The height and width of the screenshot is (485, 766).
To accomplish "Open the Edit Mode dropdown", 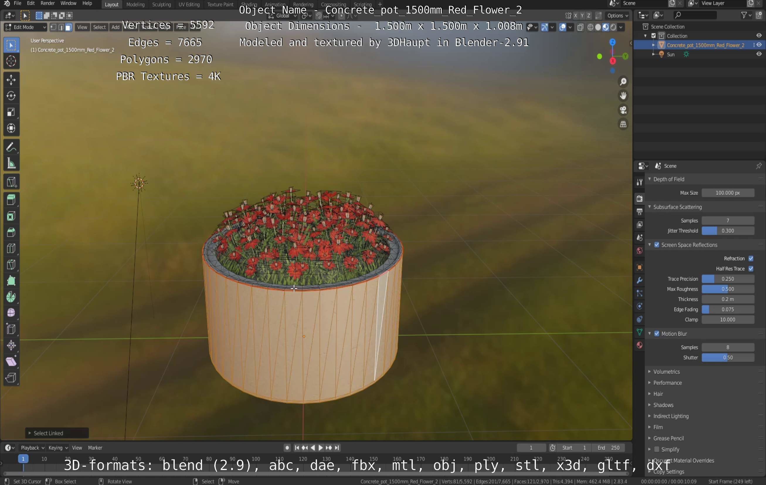I will 26,27.
